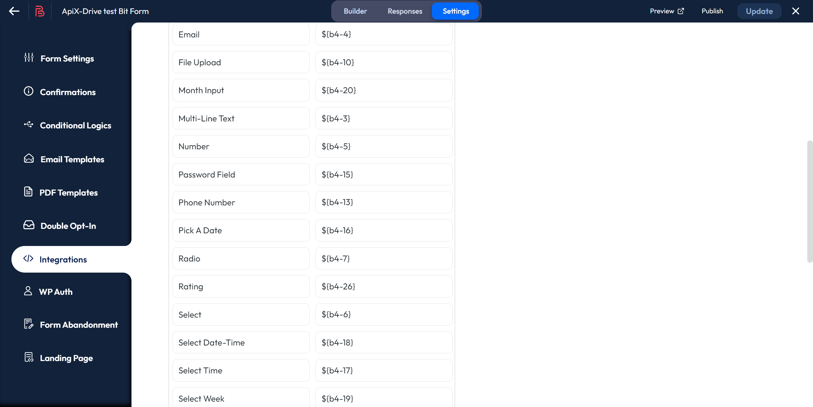Open Email Templates panel

pyautogui.click(x=72, y=159)
